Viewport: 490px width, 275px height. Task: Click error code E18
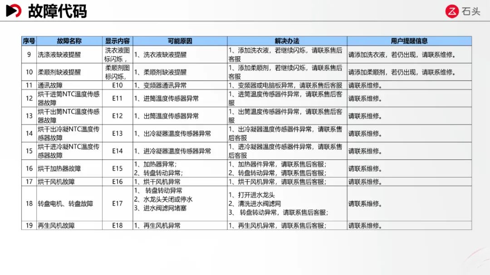pyautogui.click(x=118, y=225)
